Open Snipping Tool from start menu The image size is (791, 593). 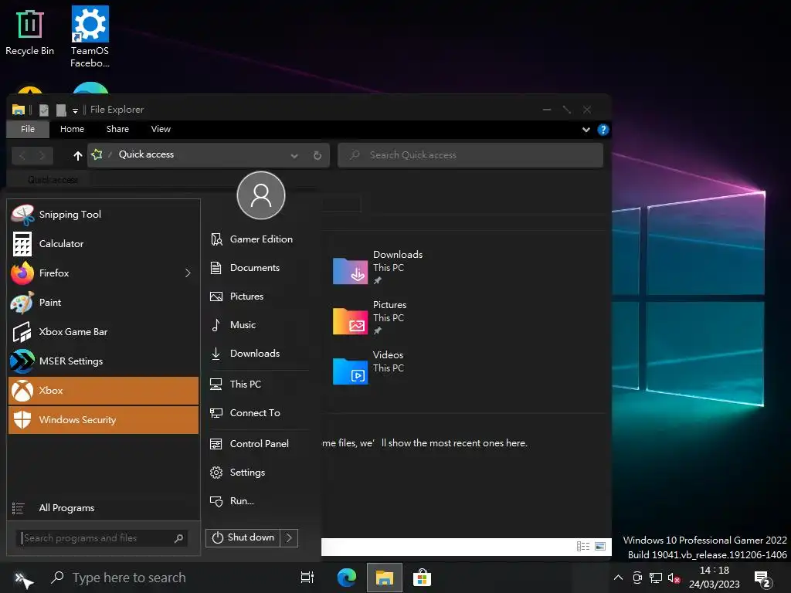click(104, 215)
